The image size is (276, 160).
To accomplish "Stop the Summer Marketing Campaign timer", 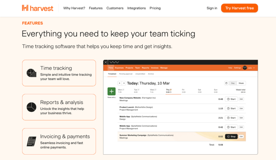I will click(231, 136).
